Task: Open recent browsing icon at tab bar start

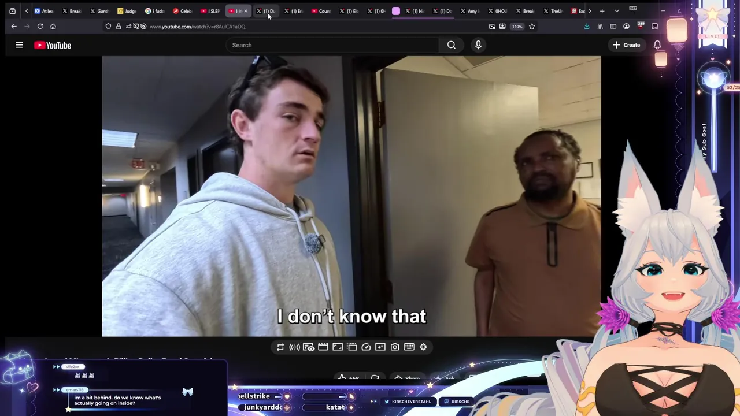Action: (x=12, y=11)
